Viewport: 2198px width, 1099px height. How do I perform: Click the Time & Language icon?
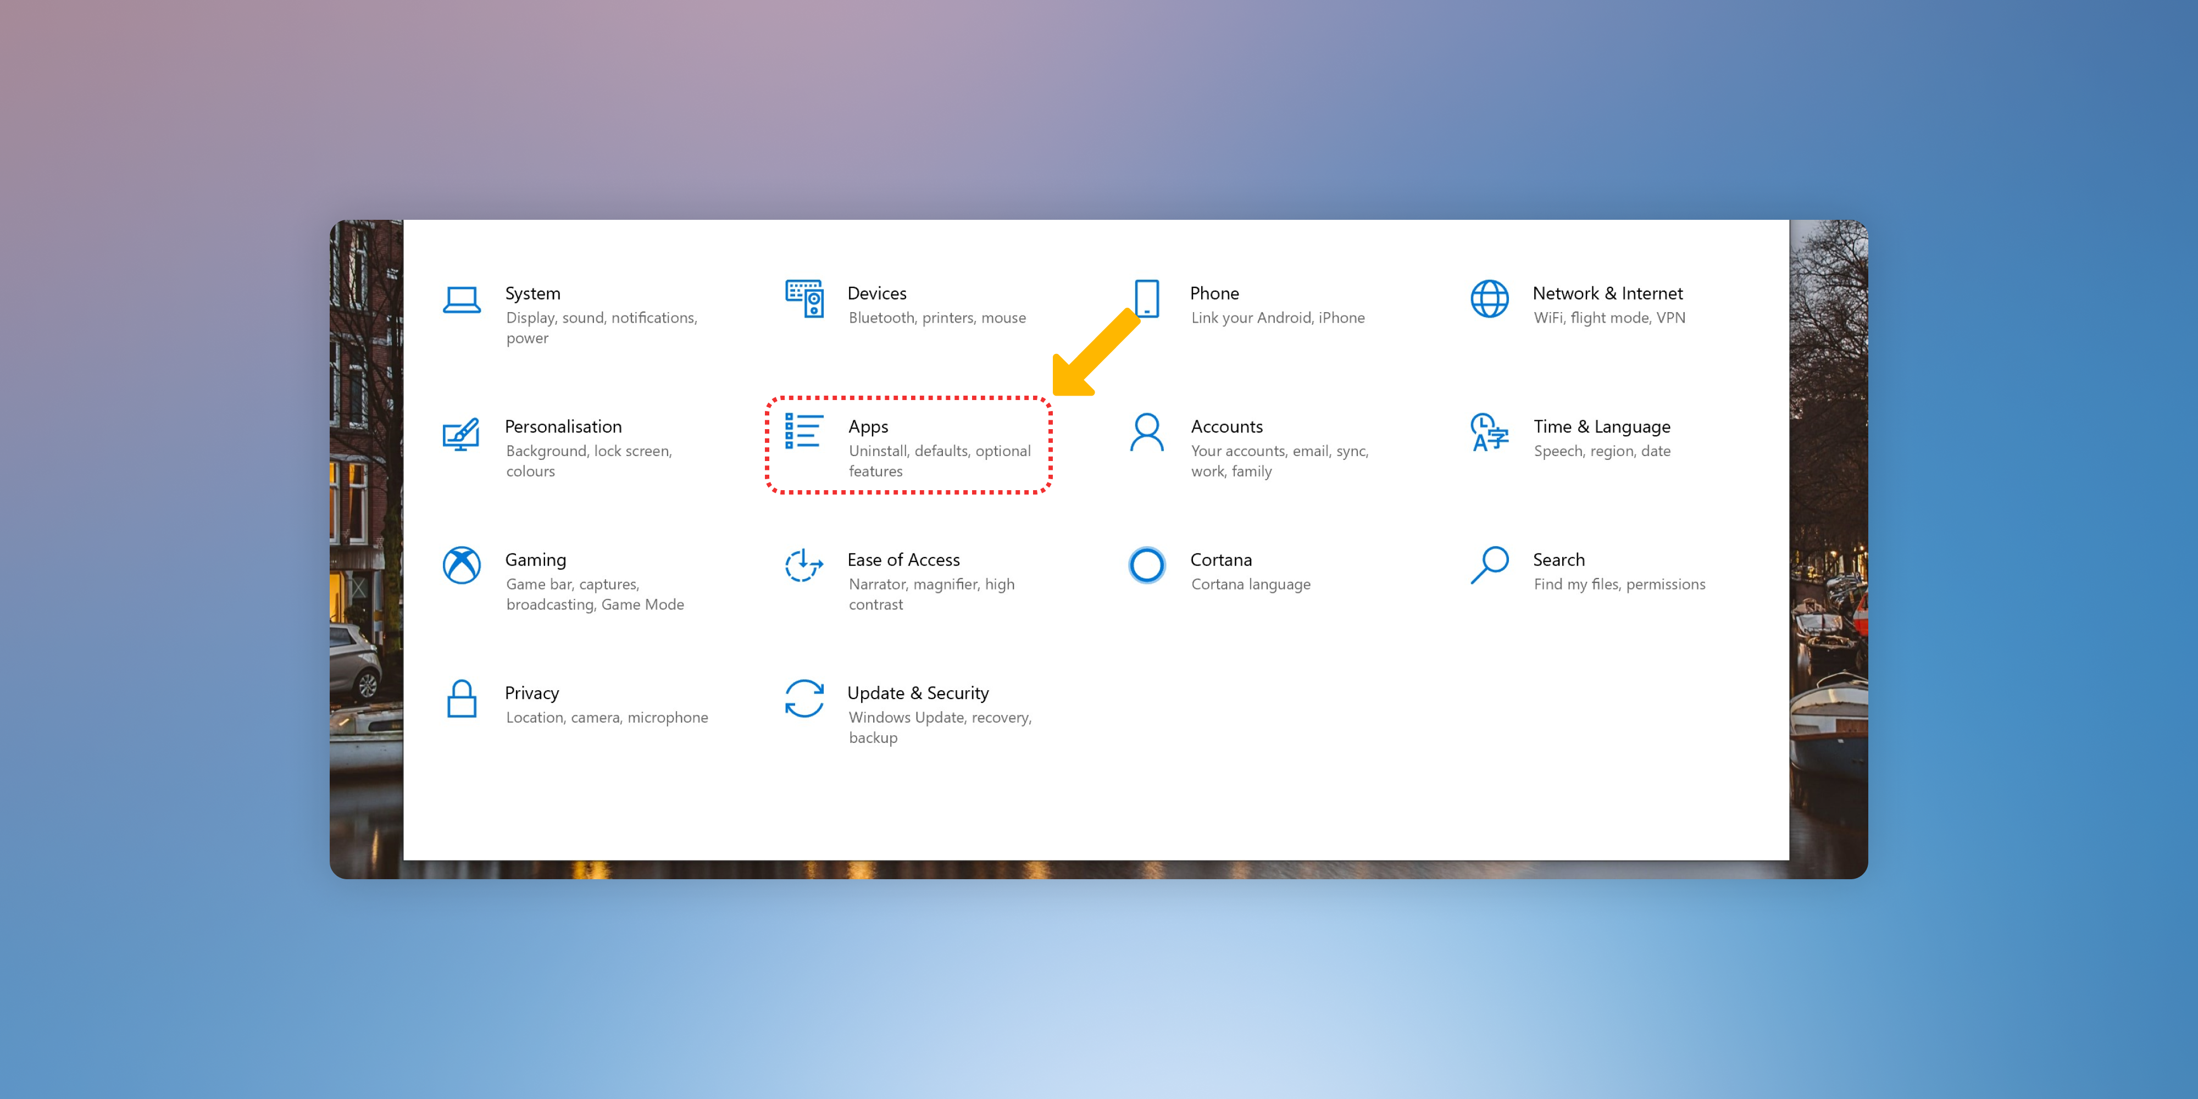click(1490, 432)
